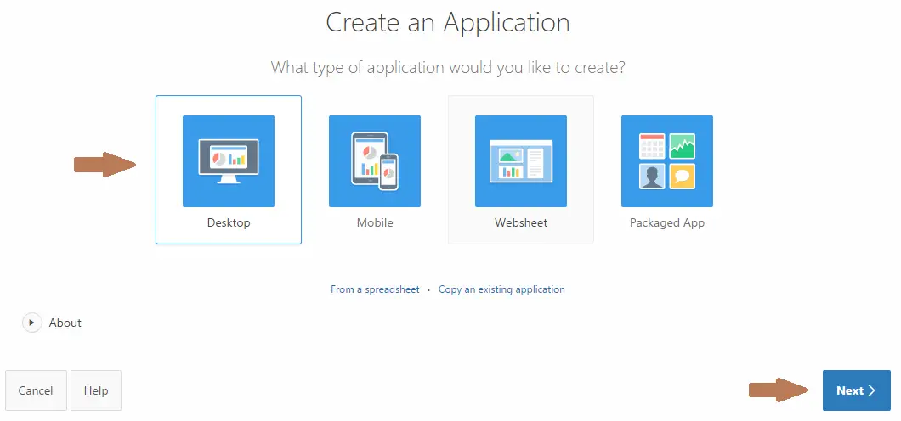Click the Cancel button

point(37,390)
